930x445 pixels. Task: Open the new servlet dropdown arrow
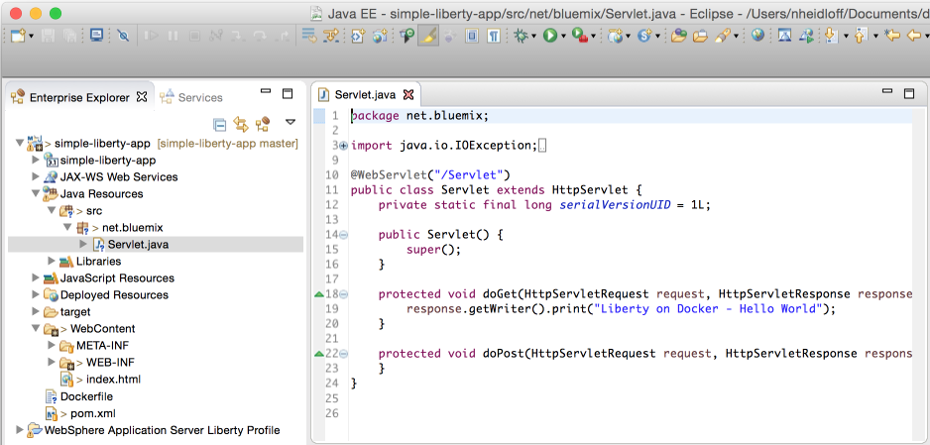[657, 37]
